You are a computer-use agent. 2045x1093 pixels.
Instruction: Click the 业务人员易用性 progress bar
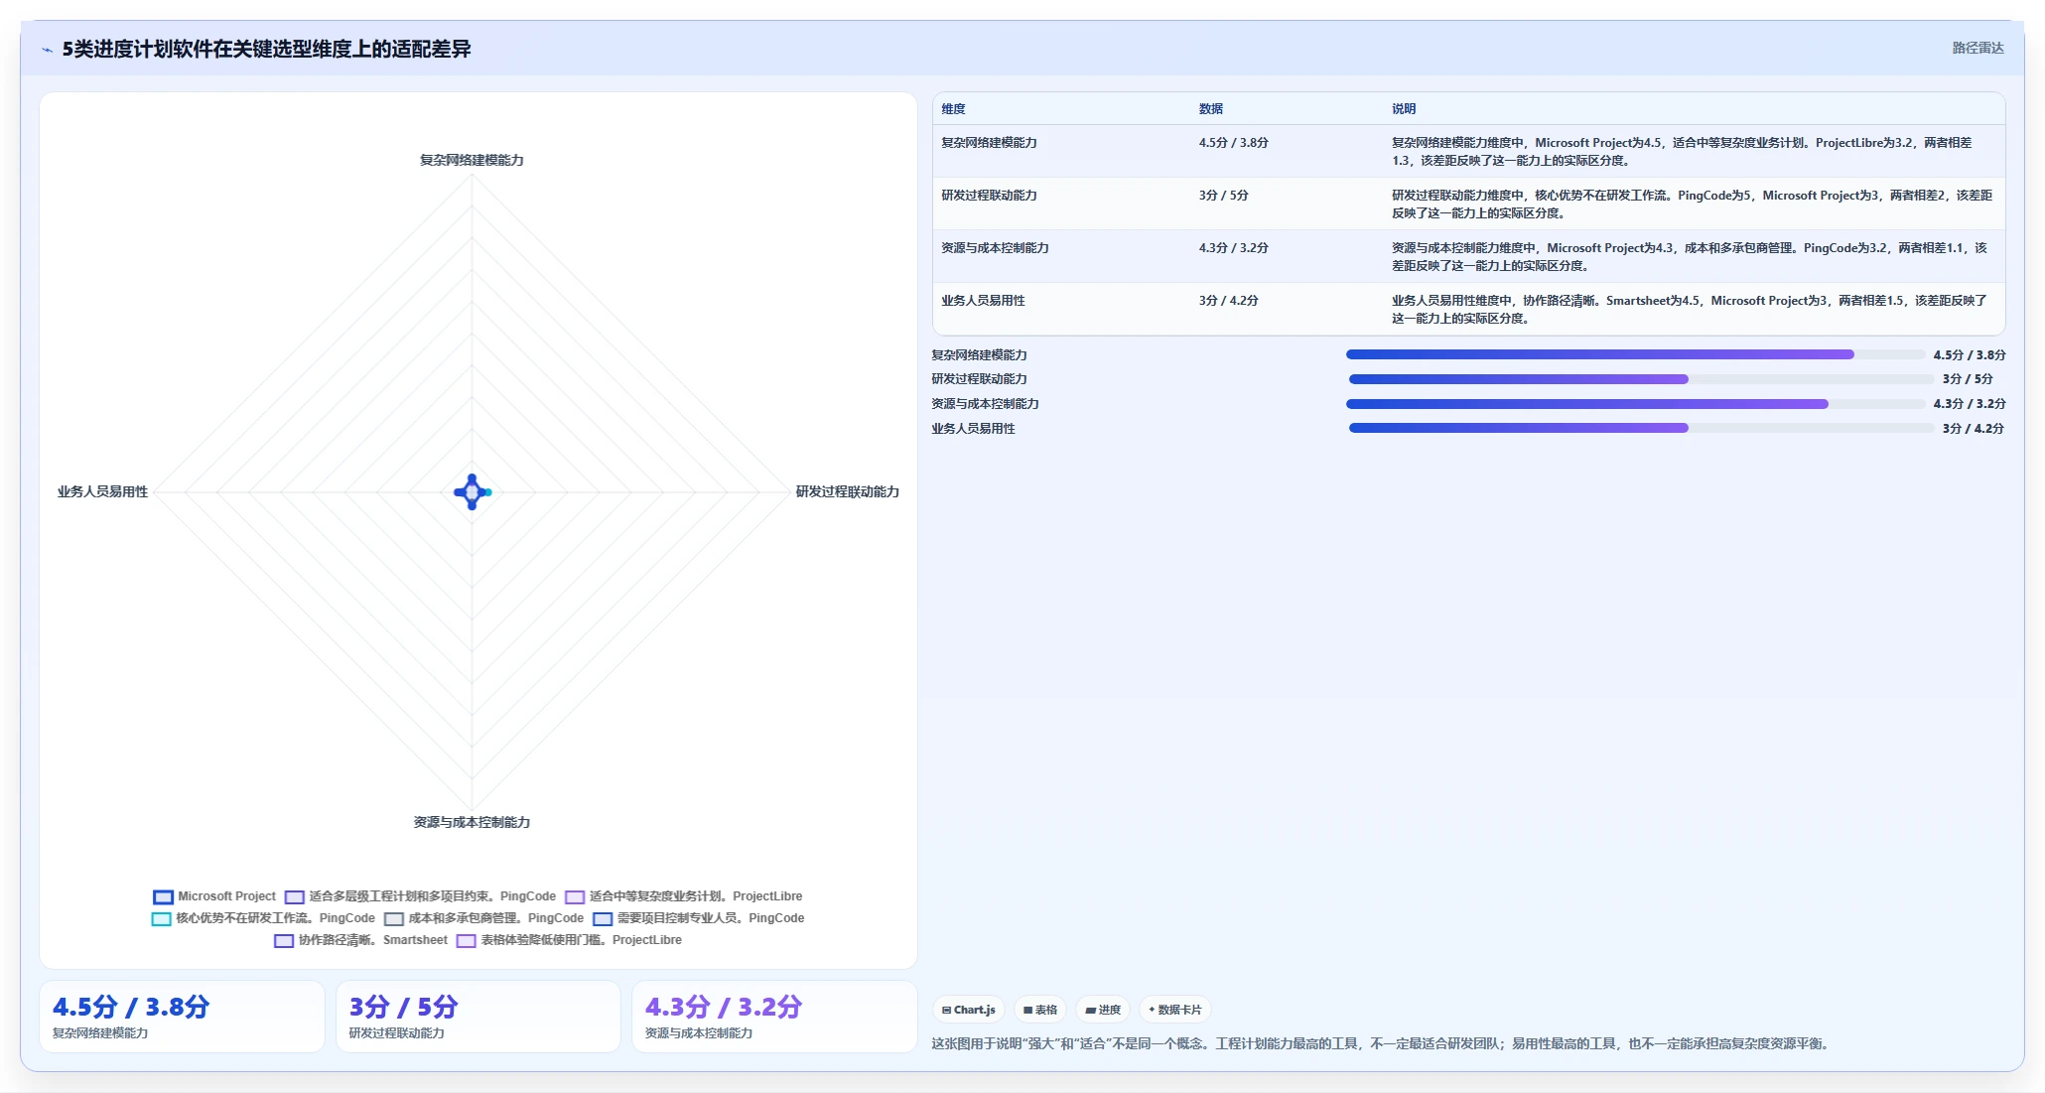pyautogui.click(x=1641, y=429)
